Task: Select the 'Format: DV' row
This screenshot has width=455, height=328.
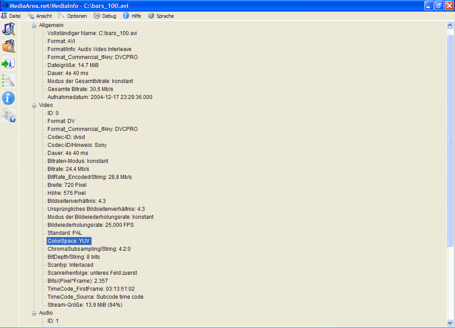Action: (61, 121)
